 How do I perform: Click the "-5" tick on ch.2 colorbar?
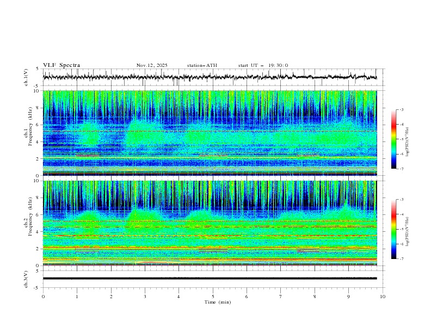(401, 229)
